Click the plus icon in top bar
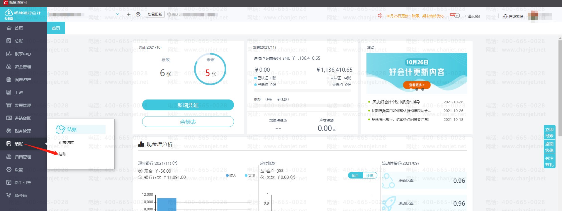 [x=128, y=14]
